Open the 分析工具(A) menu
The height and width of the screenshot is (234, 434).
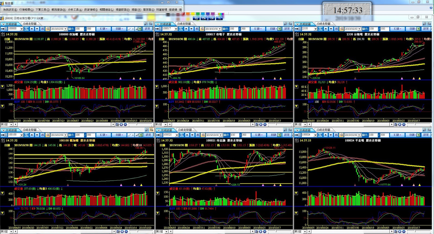click(75, 10)
